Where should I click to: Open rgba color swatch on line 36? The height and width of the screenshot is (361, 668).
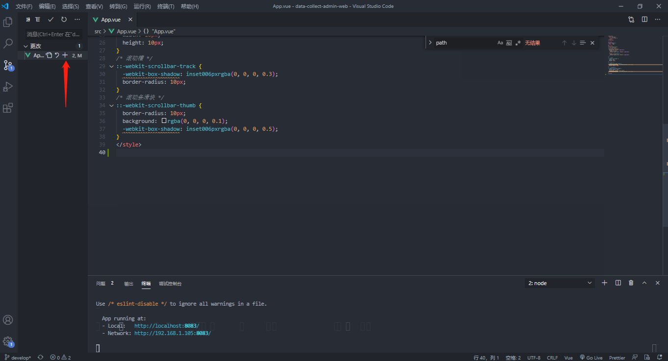pyautogui.click(x=164, y=120)
